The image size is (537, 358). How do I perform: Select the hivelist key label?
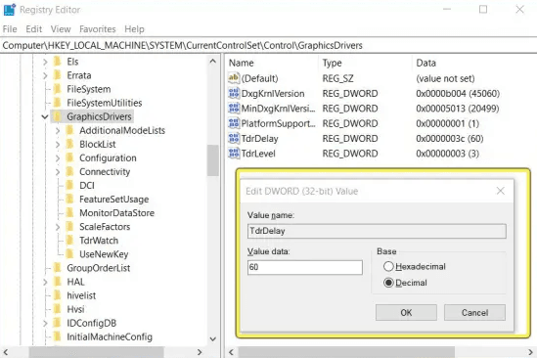(81, 295)
